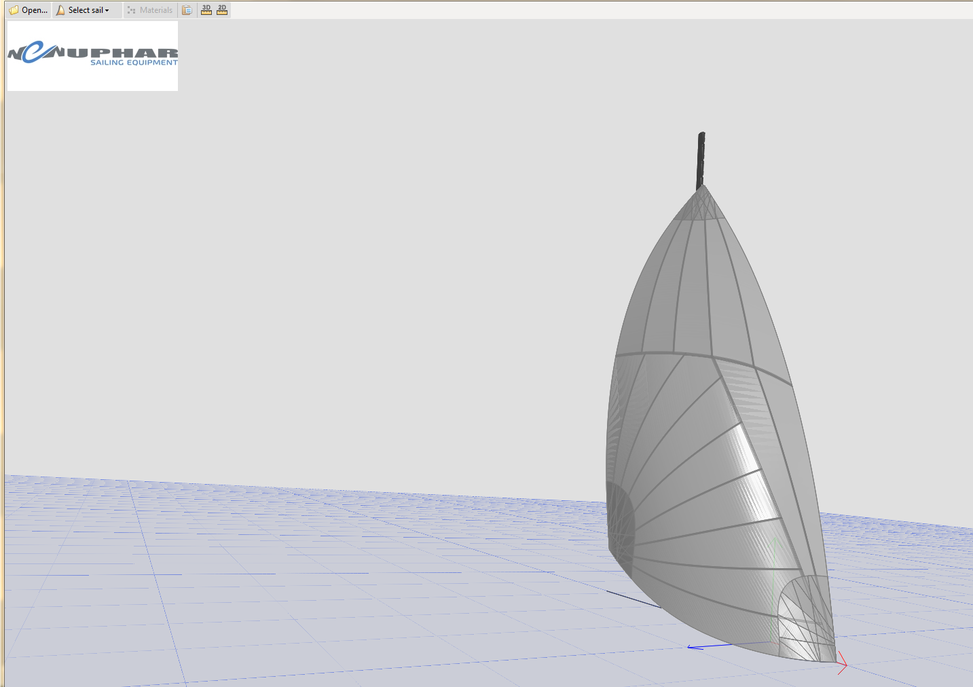Activate the 3D measure ruler tool
The image size is (973, 687).
[x=206, y=10]
